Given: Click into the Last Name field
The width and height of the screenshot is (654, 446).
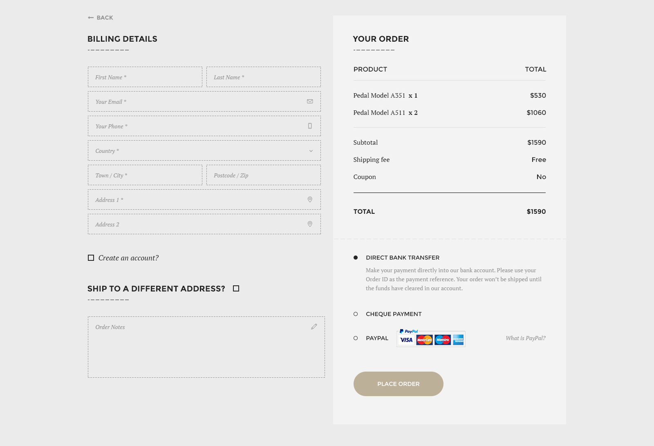Looking at the screenshot, I should coord(264,77).
